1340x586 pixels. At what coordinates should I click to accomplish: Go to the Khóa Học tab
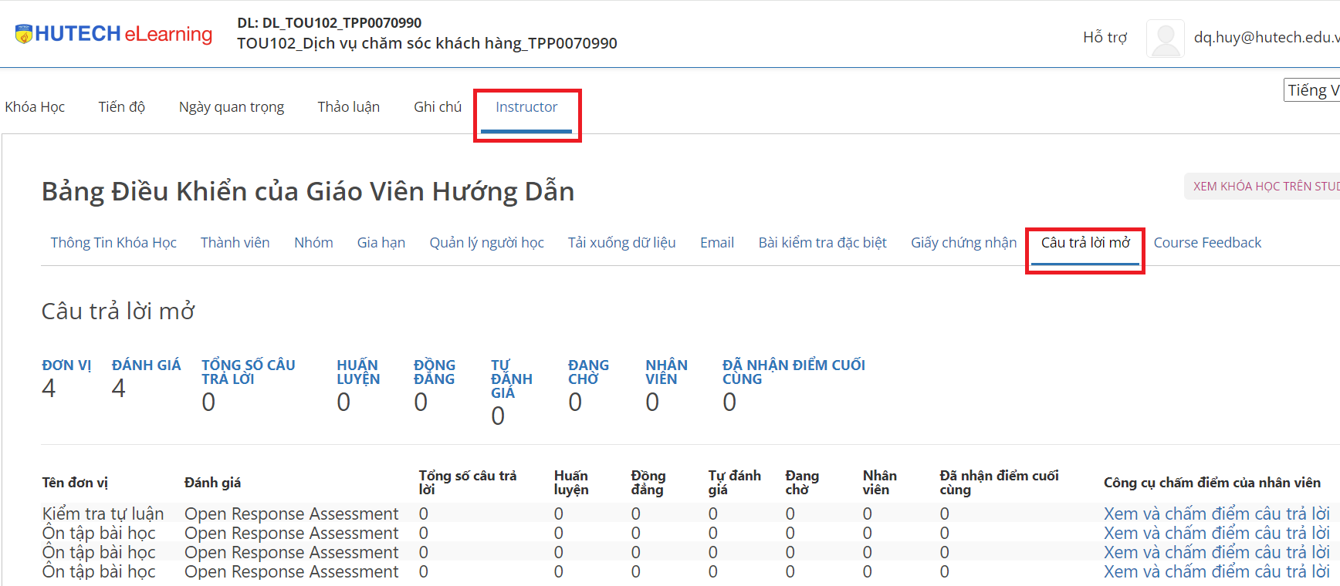pyautogui.click(x=35, y=107)
